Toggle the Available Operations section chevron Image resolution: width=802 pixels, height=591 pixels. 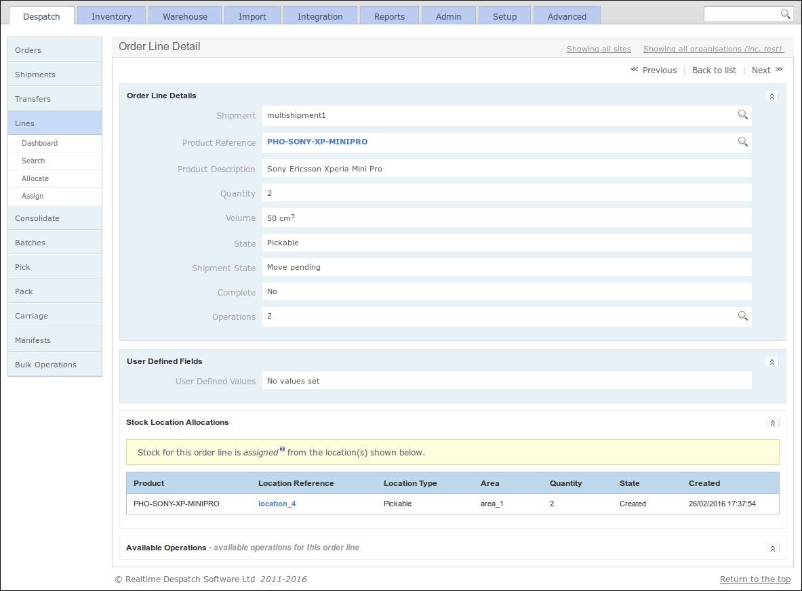772,548
